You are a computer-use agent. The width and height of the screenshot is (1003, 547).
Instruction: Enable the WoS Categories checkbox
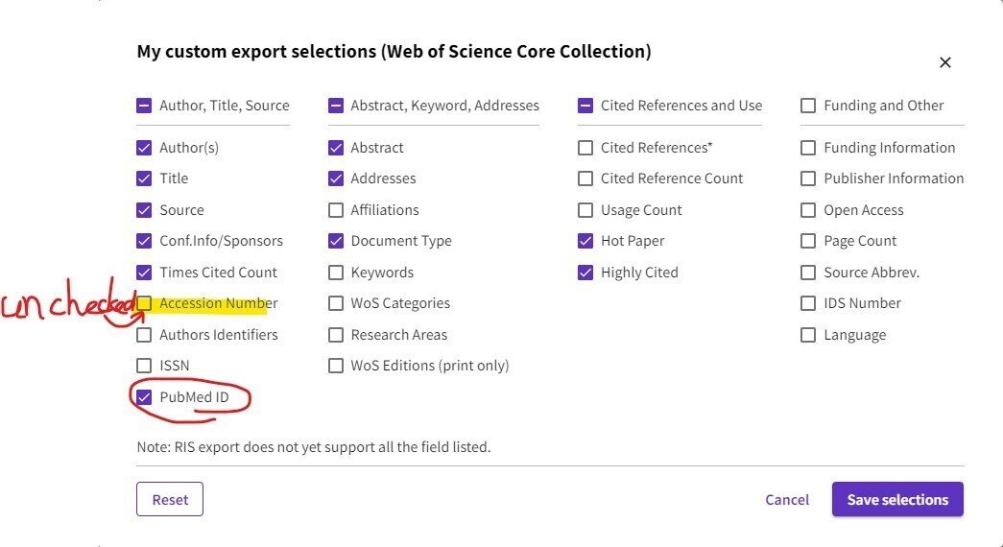[336, 303]
